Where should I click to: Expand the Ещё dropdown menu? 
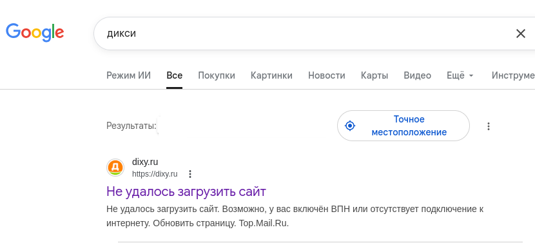(x=460, y=75)
